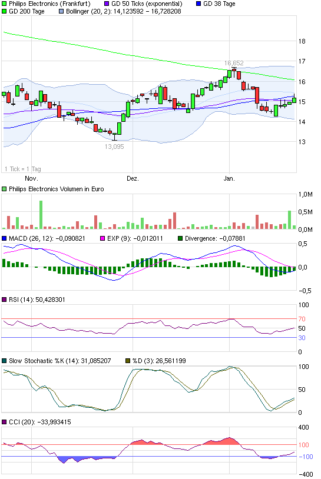Click the green GD 200 Tage legend swatch
This screenshot has width=321, height=479.
pyautogui.click(x=4, y=12)
